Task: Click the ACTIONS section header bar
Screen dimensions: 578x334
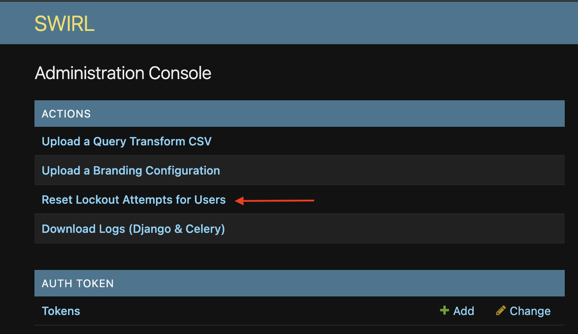Action: coord(300,114)
